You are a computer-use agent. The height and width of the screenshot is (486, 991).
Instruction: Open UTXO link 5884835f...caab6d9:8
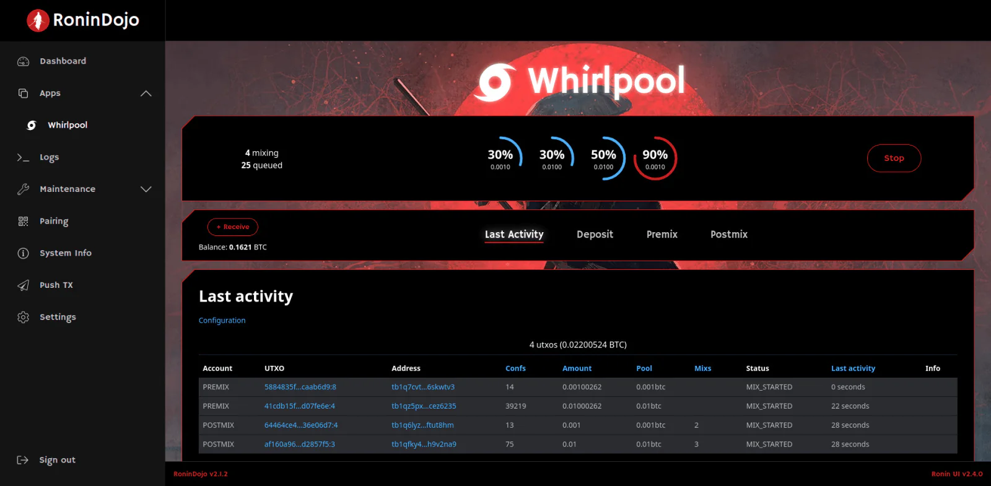(x=300, y=387)
